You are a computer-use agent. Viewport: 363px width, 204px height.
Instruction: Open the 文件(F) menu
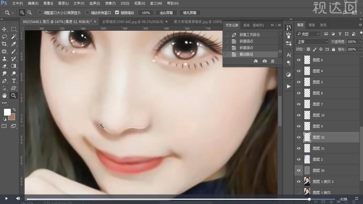pos(18,3)
